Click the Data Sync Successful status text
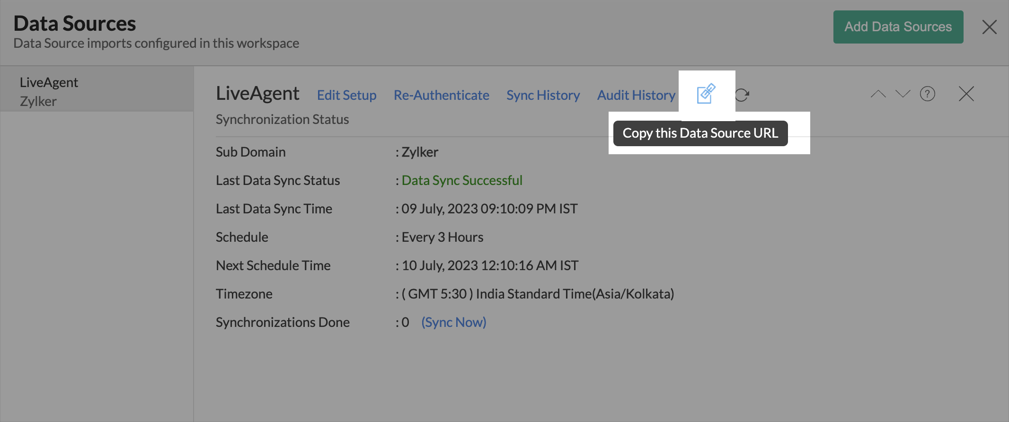Screen dimensions: 1009x422 [x=461, y=180]
